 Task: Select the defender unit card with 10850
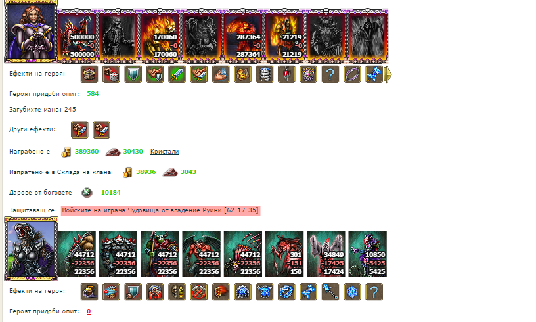[x=367, y=254]
